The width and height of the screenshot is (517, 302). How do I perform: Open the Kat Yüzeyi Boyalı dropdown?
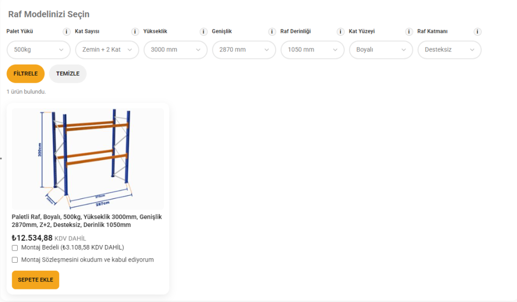381,50
